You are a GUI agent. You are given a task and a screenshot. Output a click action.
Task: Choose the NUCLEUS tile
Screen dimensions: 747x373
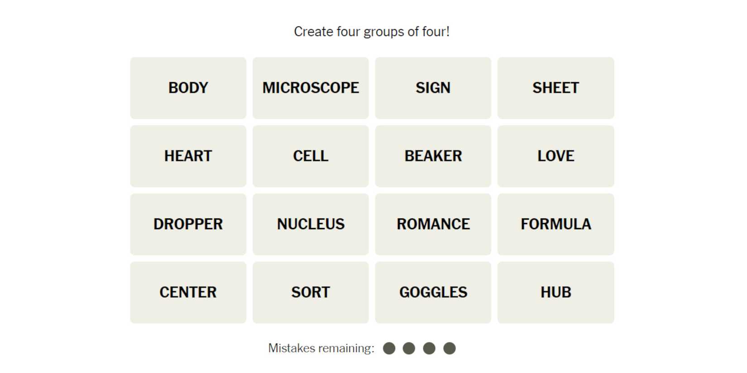click(311, 224)
